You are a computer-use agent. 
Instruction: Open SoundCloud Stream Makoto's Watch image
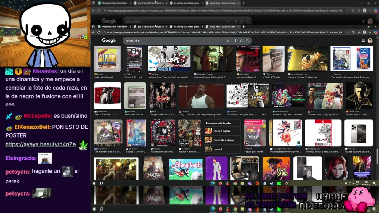(359, 96)
